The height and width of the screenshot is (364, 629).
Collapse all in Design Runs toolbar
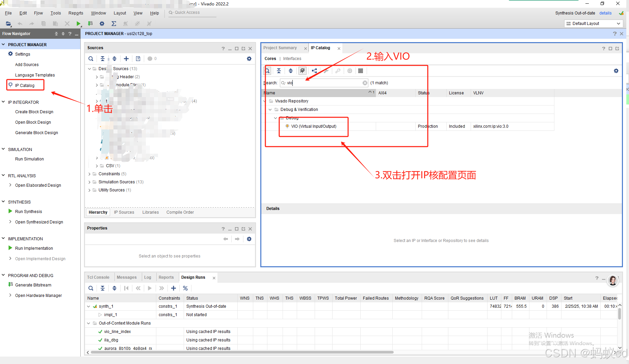pos(103,288)
